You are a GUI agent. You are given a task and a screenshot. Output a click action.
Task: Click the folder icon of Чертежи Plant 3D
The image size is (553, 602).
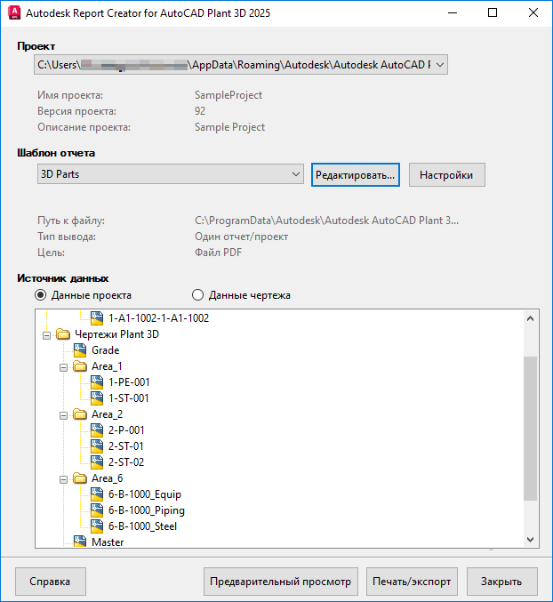pyautogui.click(x=63, y=334)
